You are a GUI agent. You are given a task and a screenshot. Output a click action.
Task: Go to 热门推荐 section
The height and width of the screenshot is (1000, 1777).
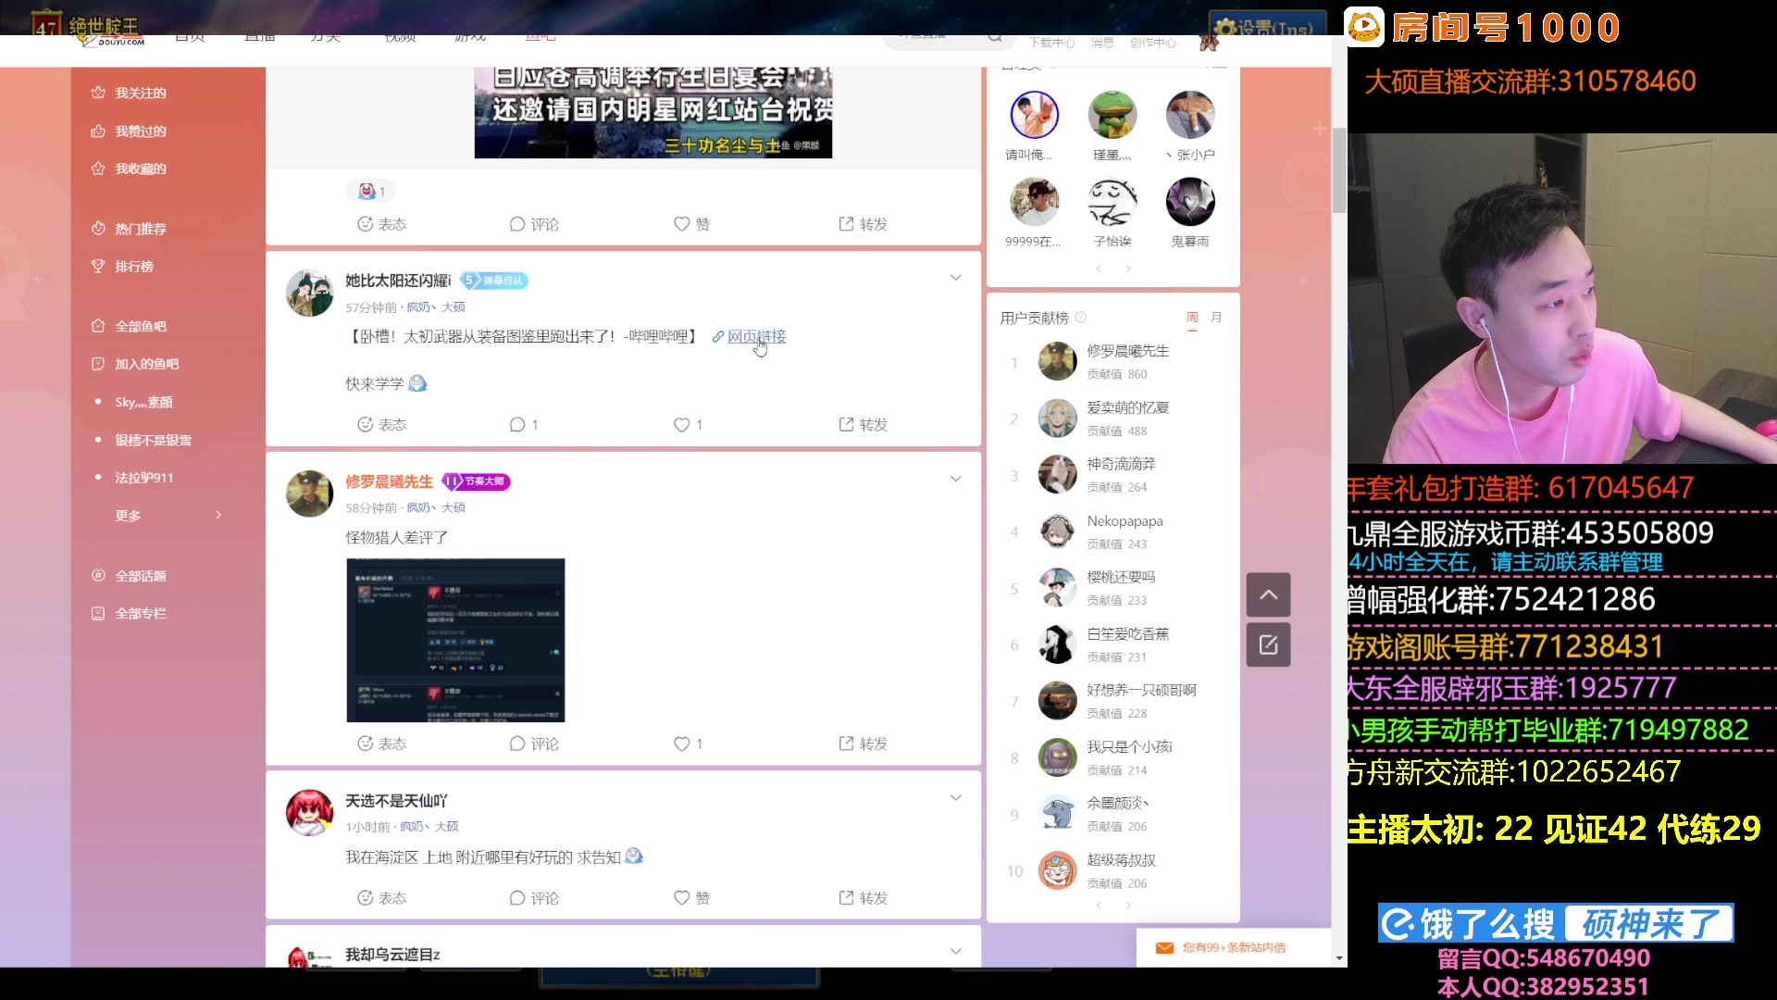click(x=129, y=228)
